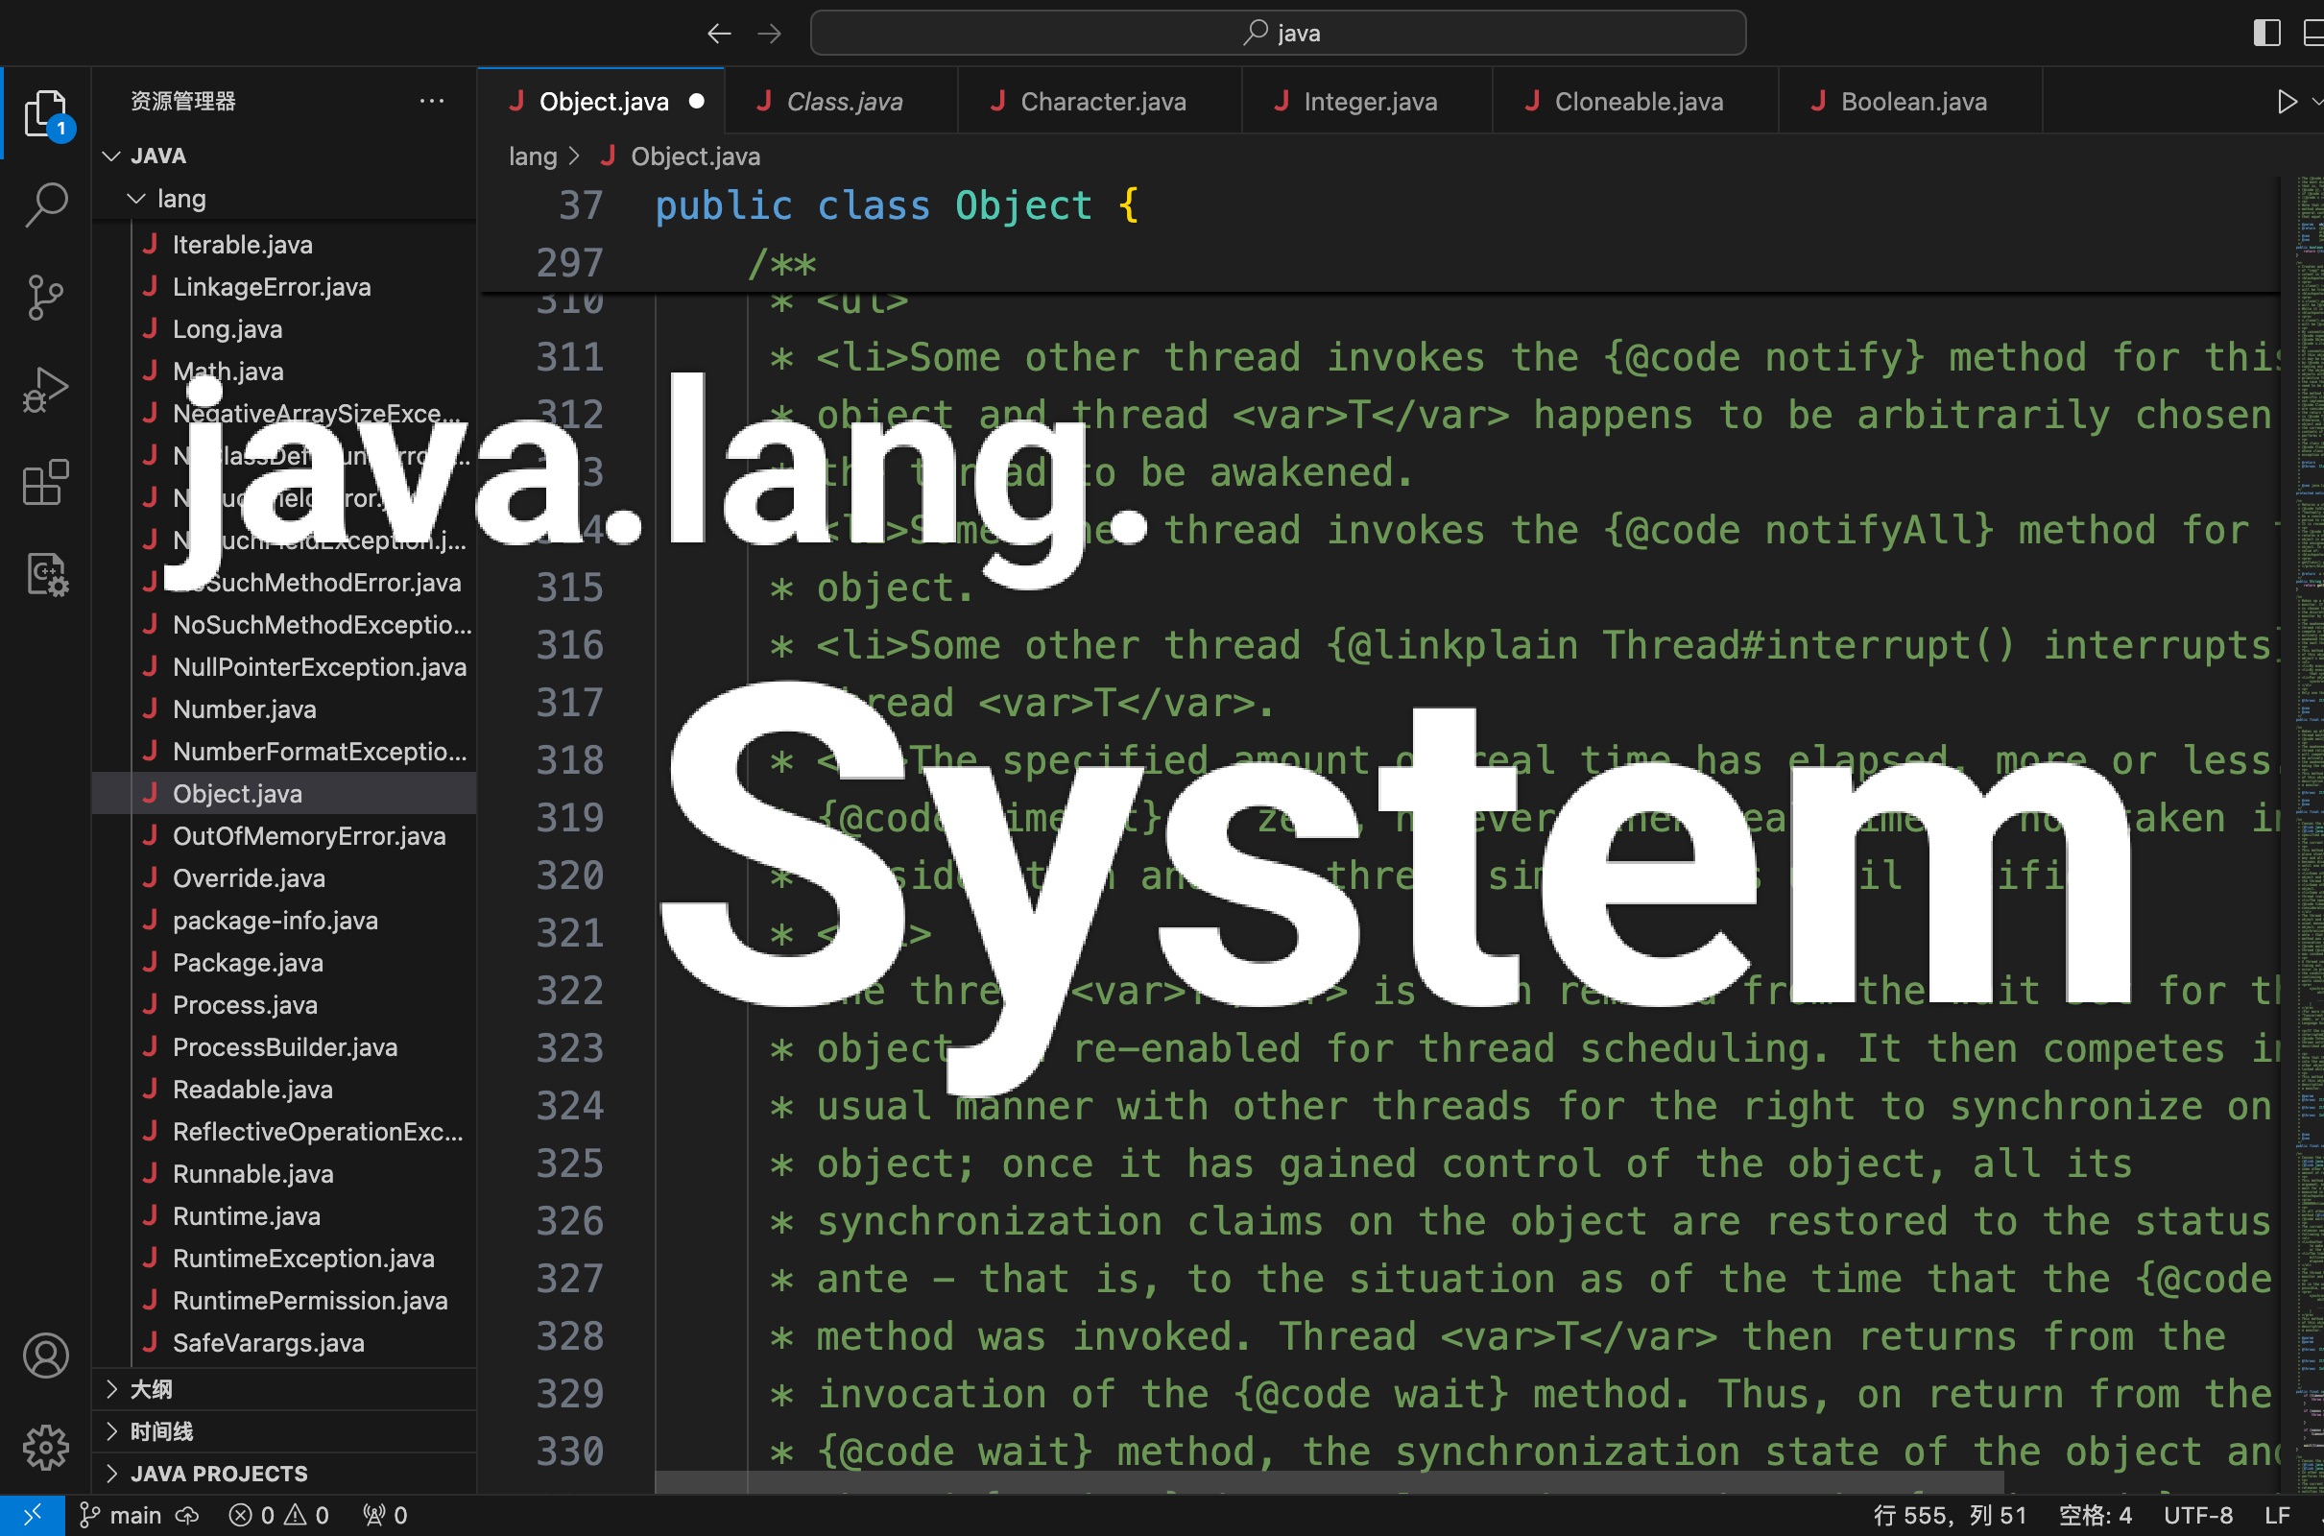
Task: Open Iterable.java in explorer
Action: 284,245
